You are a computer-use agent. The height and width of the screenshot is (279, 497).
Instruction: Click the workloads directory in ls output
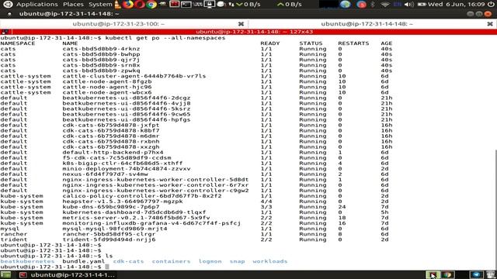click(x=269, y=261)
